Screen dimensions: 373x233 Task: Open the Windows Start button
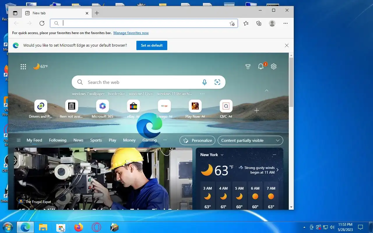[8, 227]
